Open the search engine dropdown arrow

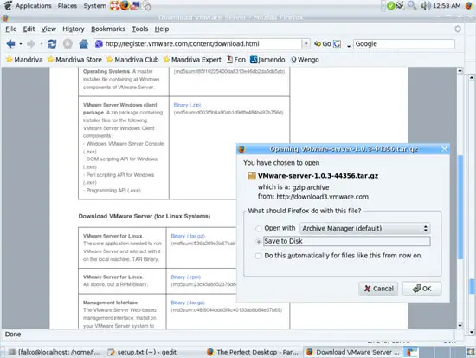[349, 46]
